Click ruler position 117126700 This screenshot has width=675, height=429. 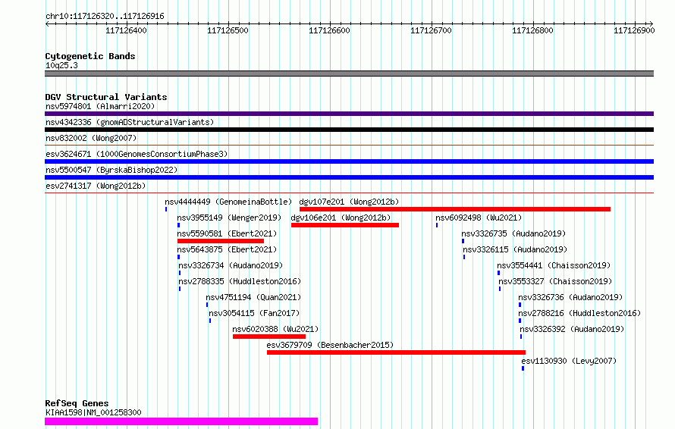[x=431, y=30]
